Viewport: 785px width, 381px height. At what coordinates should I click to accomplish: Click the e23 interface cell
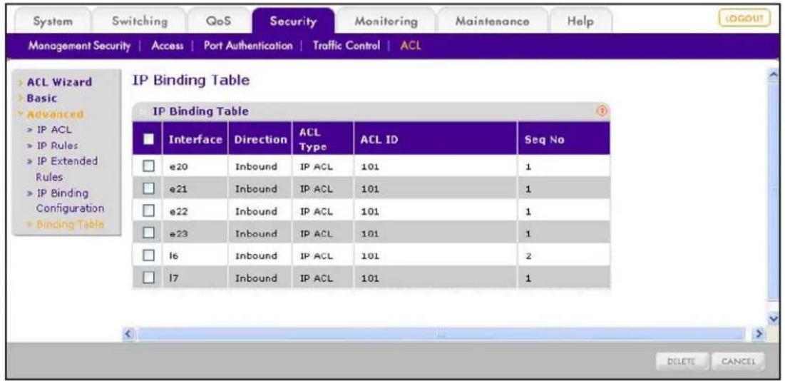[x=195, y=233]
